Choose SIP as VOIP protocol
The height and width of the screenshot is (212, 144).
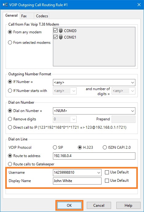pos(55,148)
